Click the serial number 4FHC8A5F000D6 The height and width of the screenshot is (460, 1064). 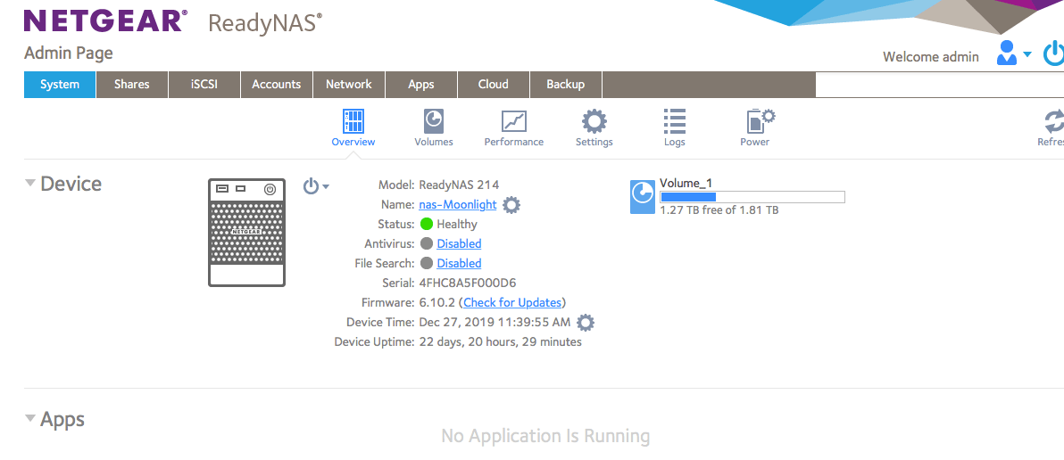pos(468,283)
